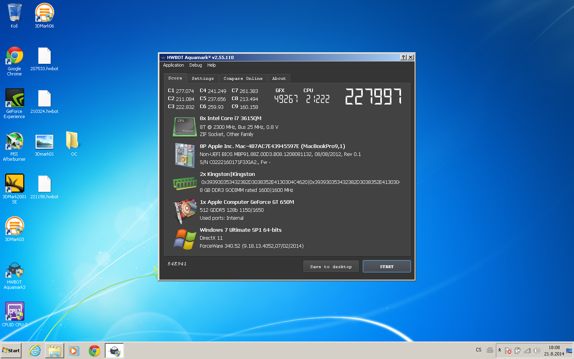Screen dimensions: 574x359
Task: Click the total score 227997
Action: (373, 97)
